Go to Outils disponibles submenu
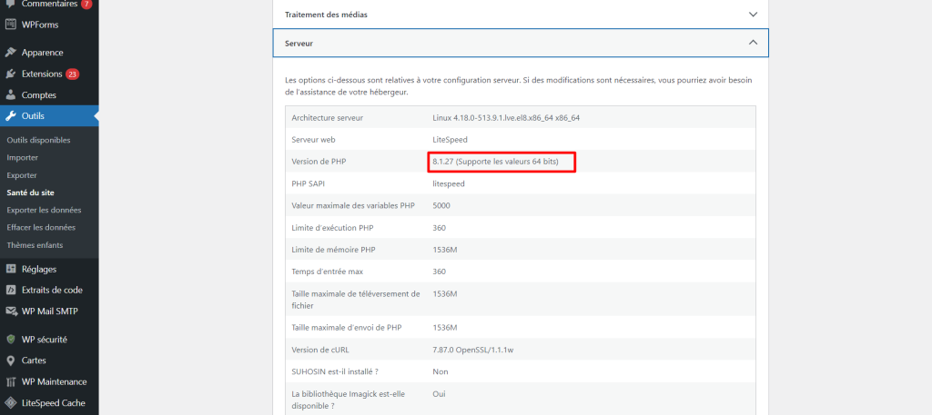The width and height of the screenshot is (932, 415). (x=38, y=141)
